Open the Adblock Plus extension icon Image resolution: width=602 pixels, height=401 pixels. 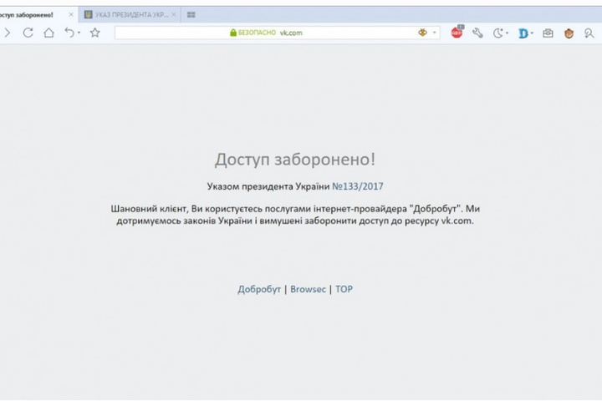pos(457,33)
